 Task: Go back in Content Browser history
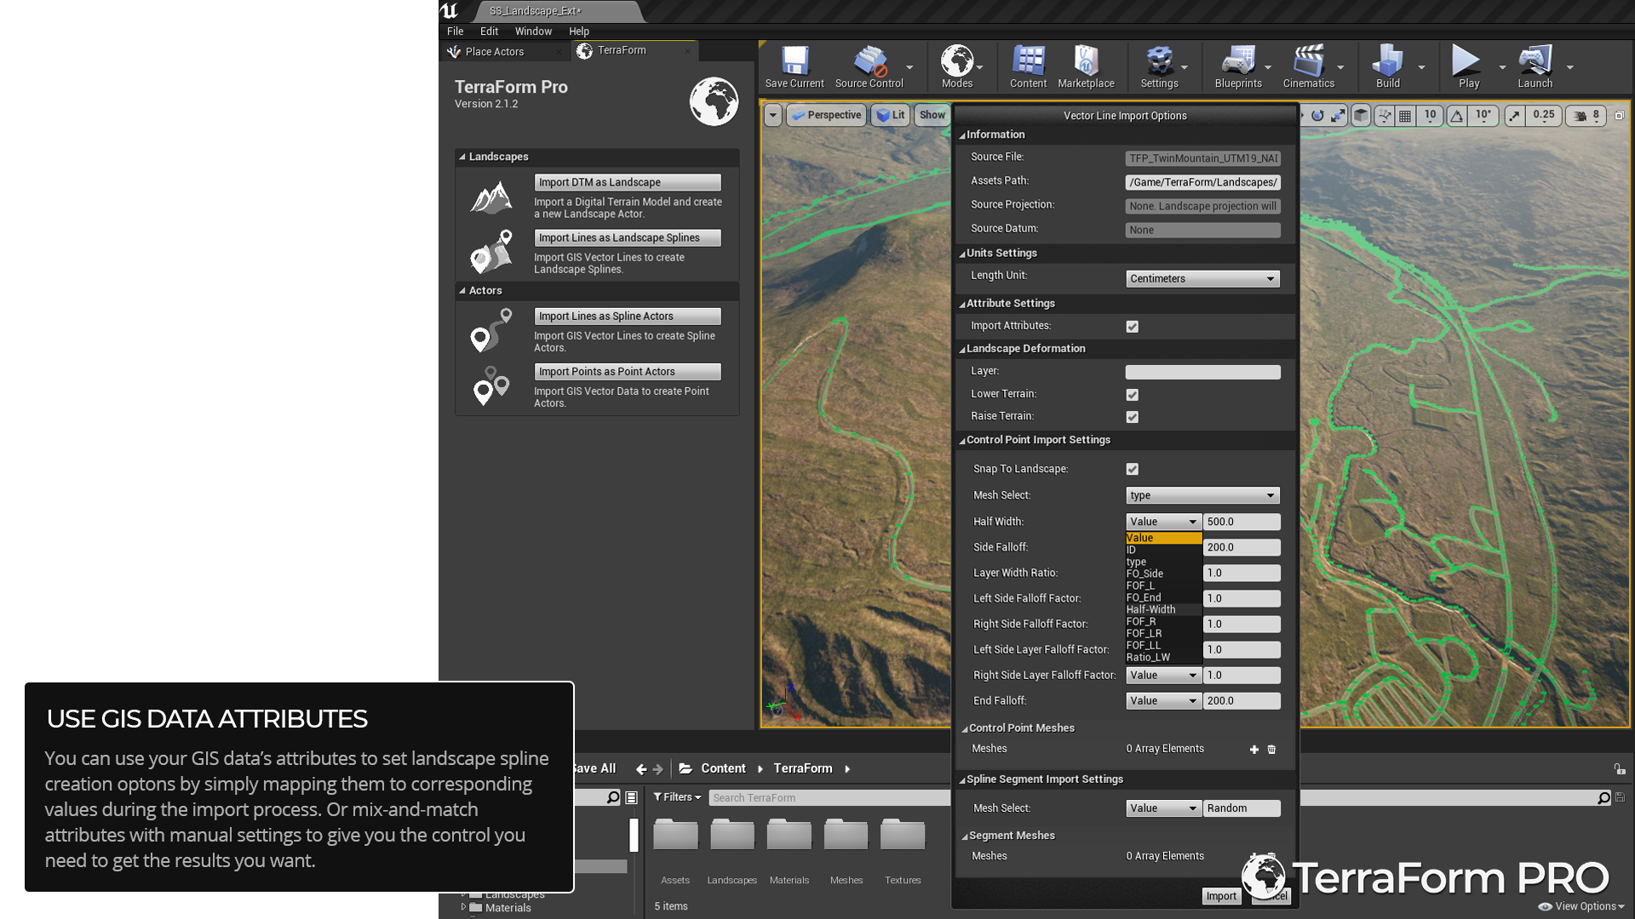(641, 769)
